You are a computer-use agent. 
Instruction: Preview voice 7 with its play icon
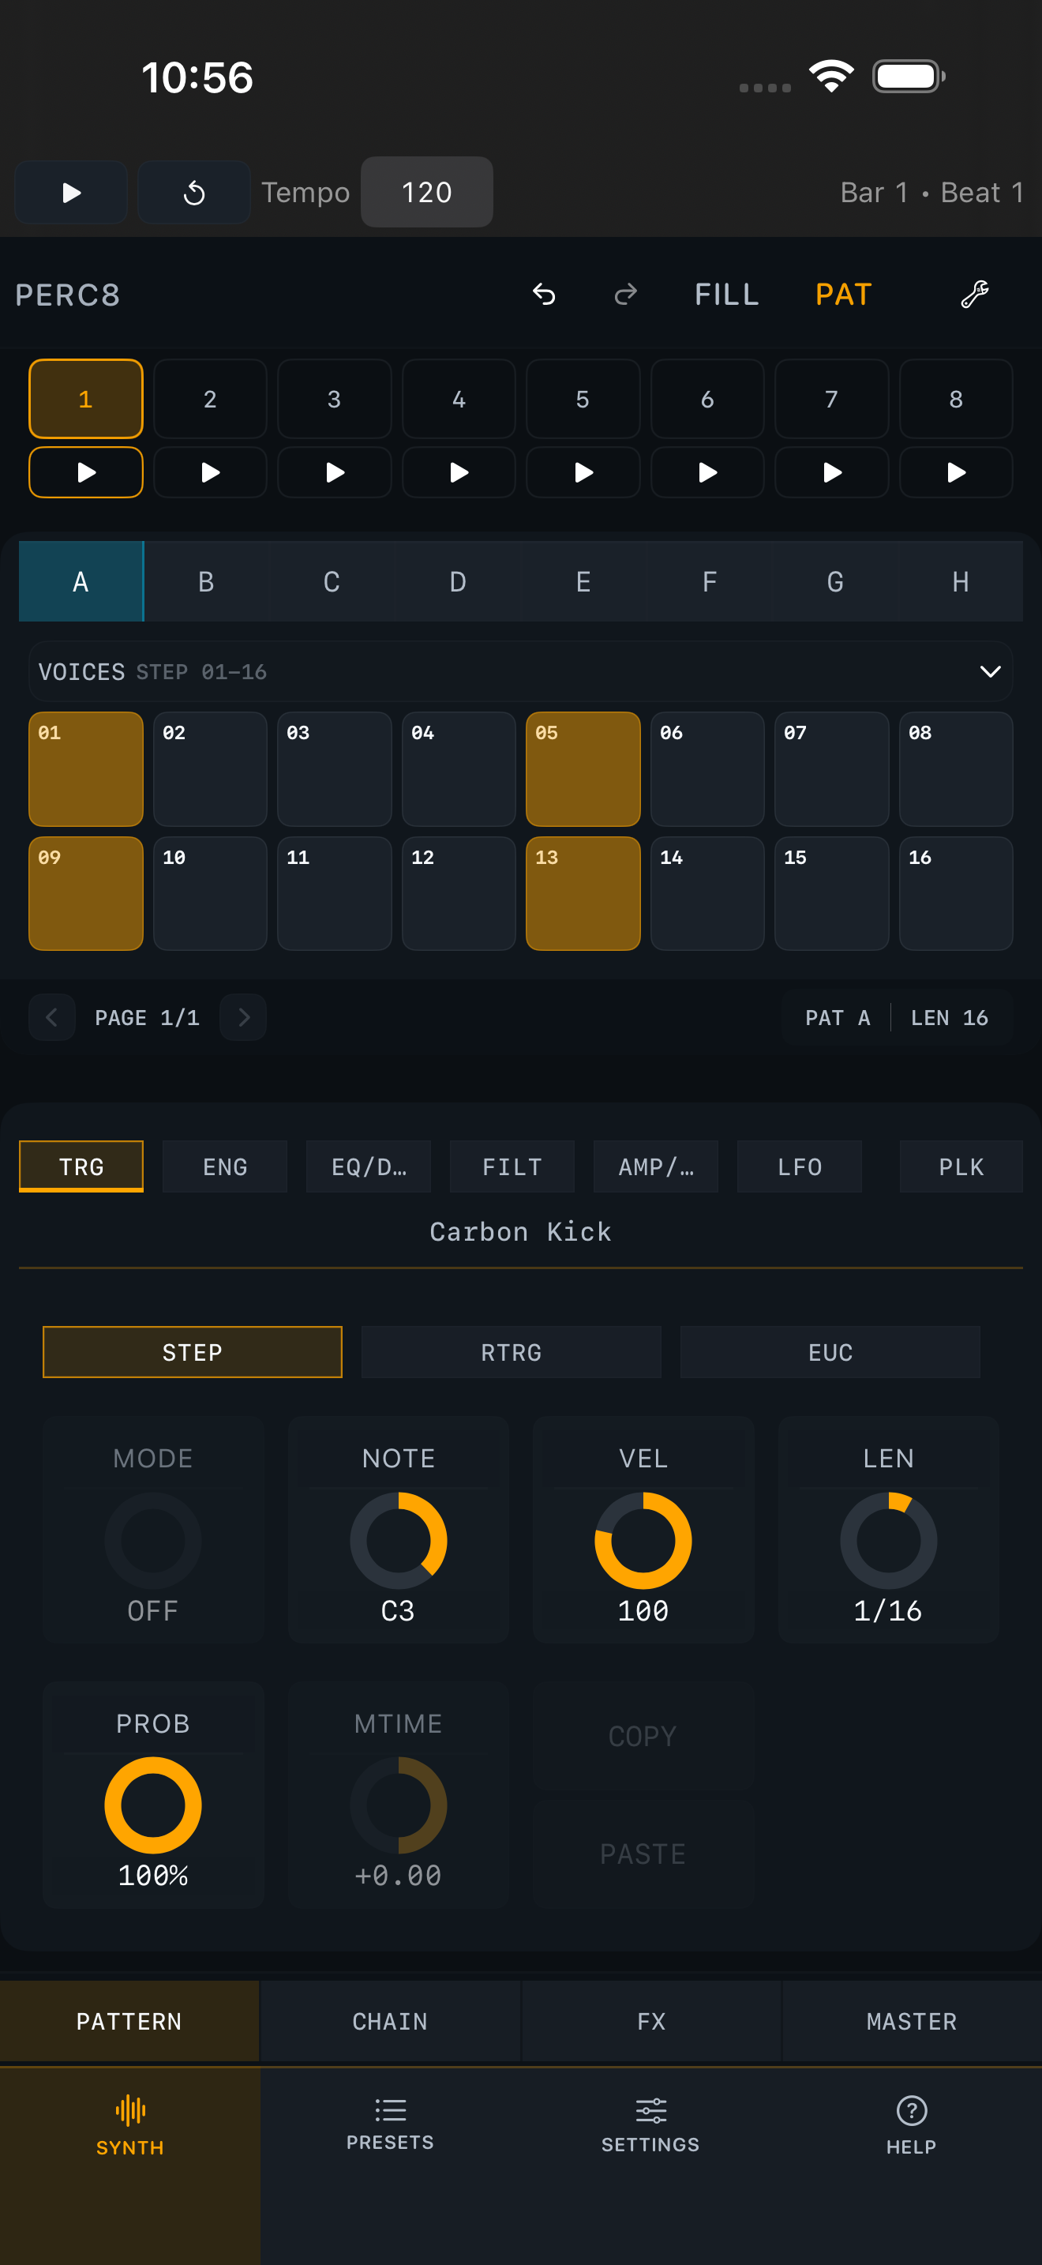click(x=832, y=473)
